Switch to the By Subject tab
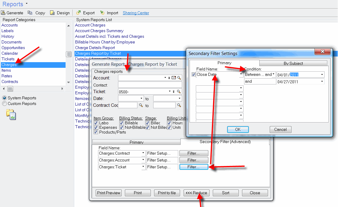The image size is (338, 207). pos(293,63)
